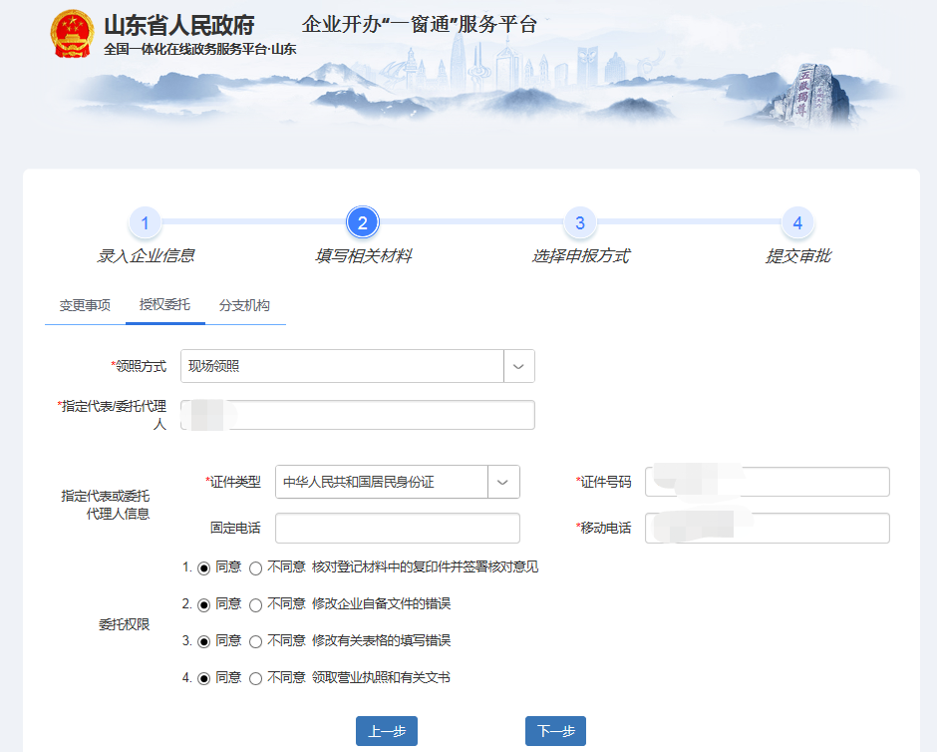937x752 pixels.
Task: Click the national emblem logo icon
Action: (x=71, y=34)
